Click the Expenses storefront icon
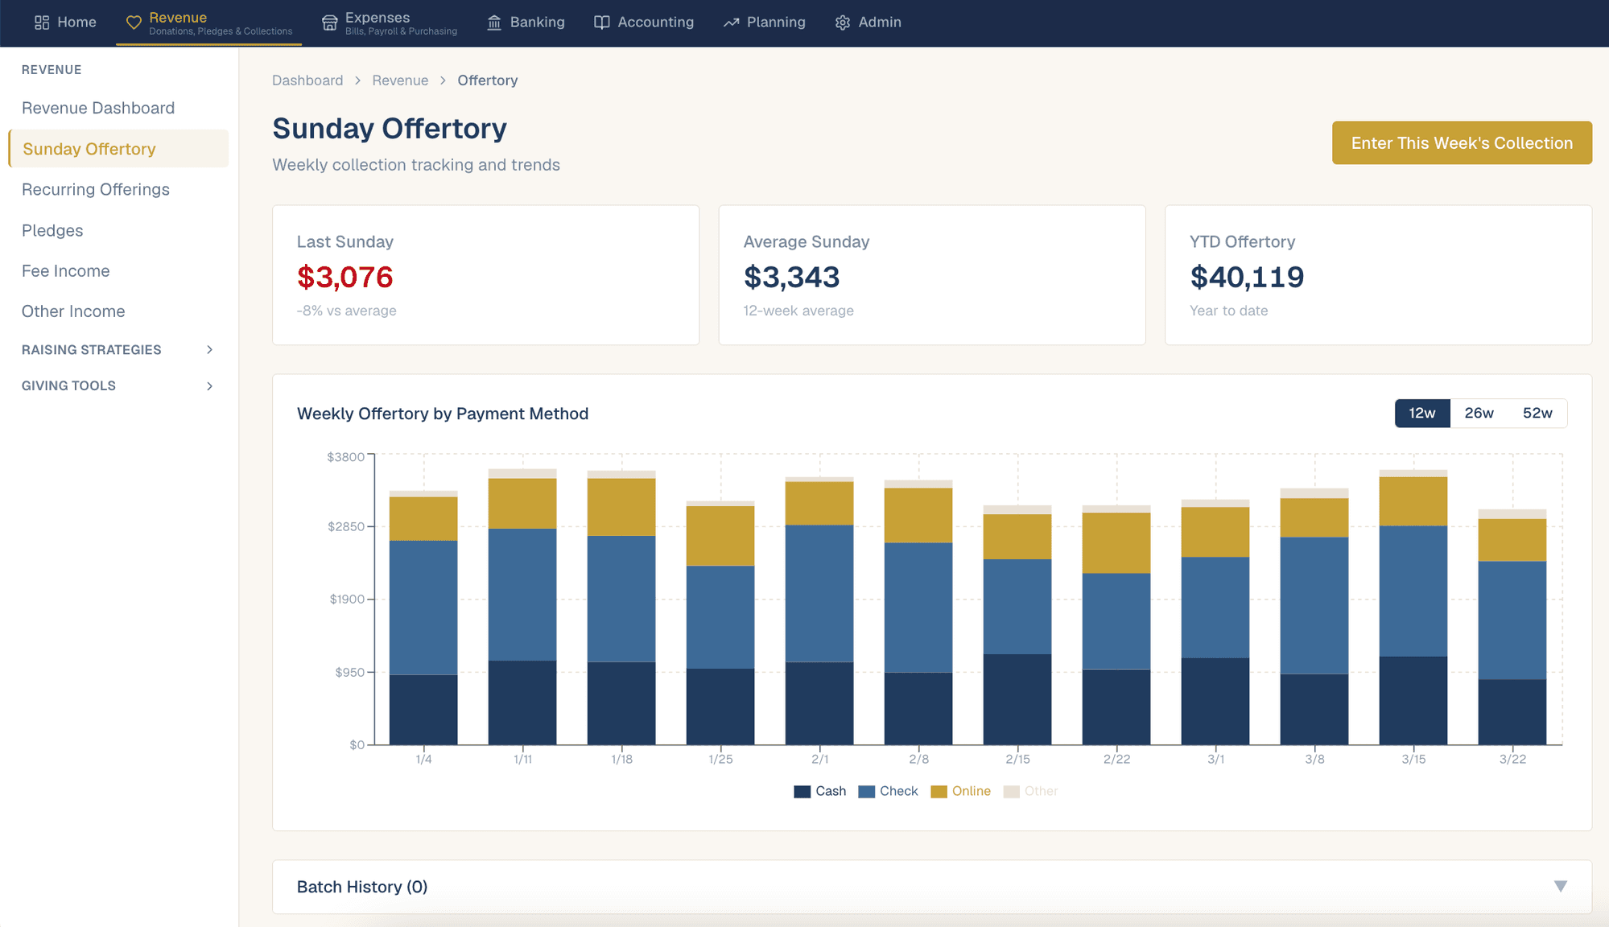 pyautogui.click(x=329, y=23)
